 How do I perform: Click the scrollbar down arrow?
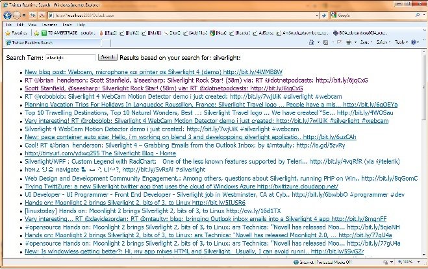[x=424, y=255]
